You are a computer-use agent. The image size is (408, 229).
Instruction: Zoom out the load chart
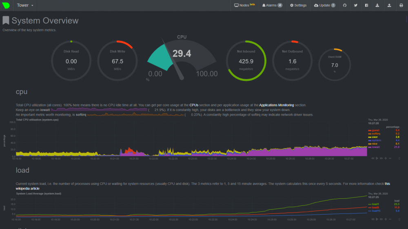390,219
